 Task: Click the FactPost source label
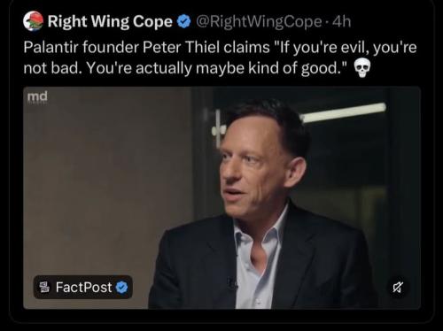(84, 287)
